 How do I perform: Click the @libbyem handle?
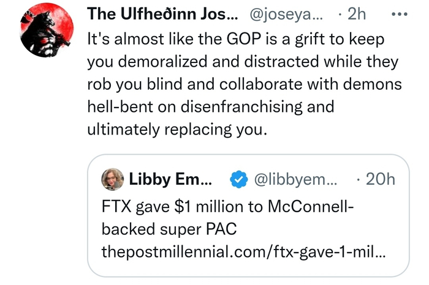(x=294, y=180)
